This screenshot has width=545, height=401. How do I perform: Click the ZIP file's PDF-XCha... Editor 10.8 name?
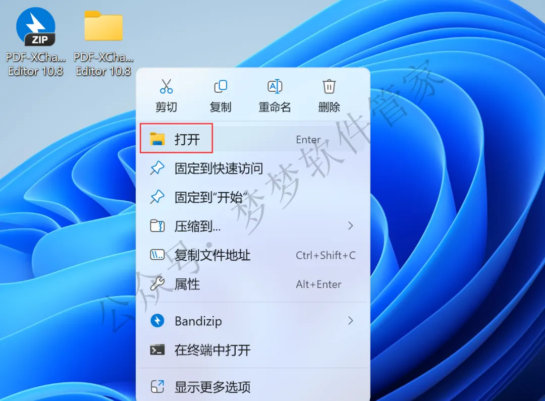pyautogui.click(x=35, y=64)
